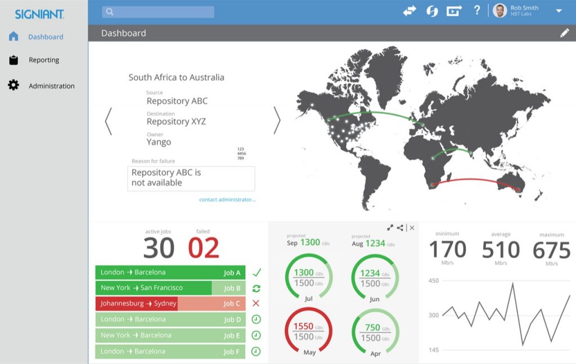
Task: Click the pencil edit icon on Dashboard header
Action: point(565,33)
